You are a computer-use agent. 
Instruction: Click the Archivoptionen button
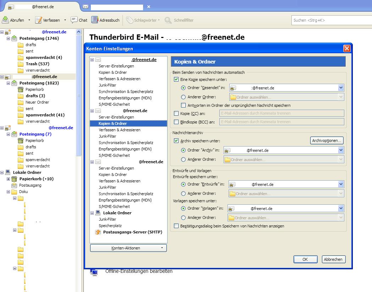point(327,141)
